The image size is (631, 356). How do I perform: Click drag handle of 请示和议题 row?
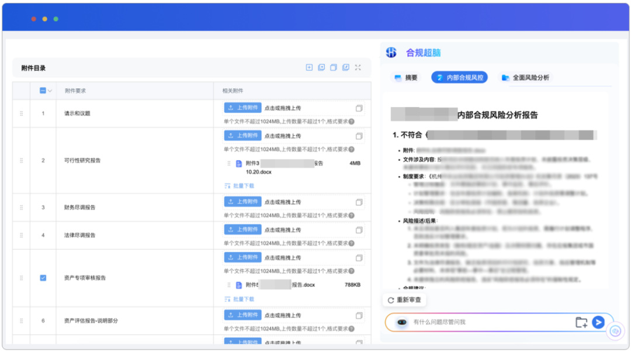point(22,113)
